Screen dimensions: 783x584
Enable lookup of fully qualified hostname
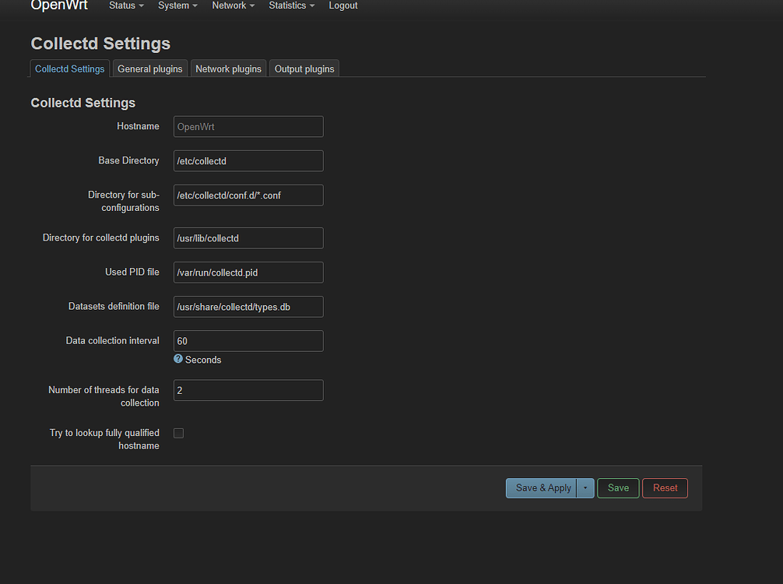178,433
